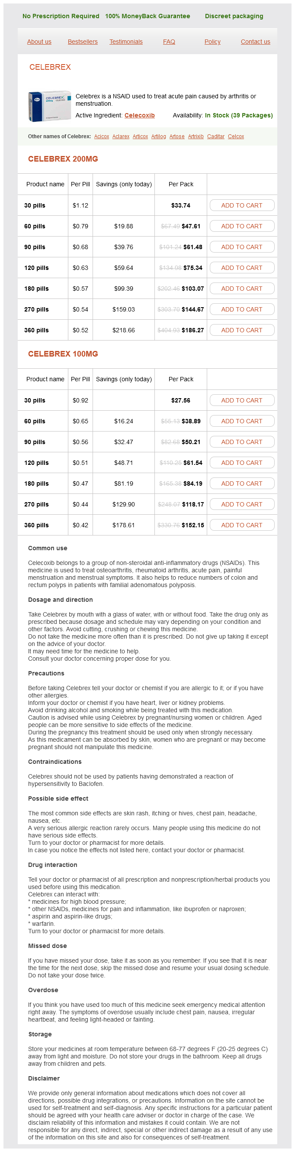
Task: Open the Aclarex alternative name link
Action: click(121, 136)
